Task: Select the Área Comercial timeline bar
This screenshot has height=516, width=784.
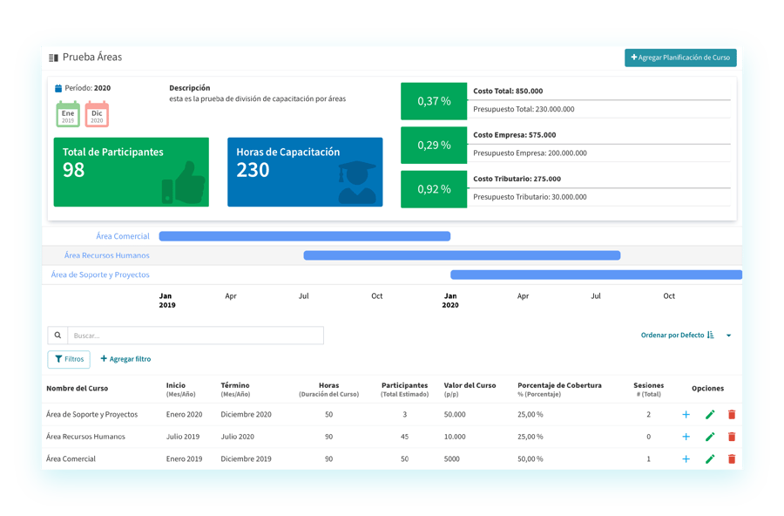Action: click(304, 236)
